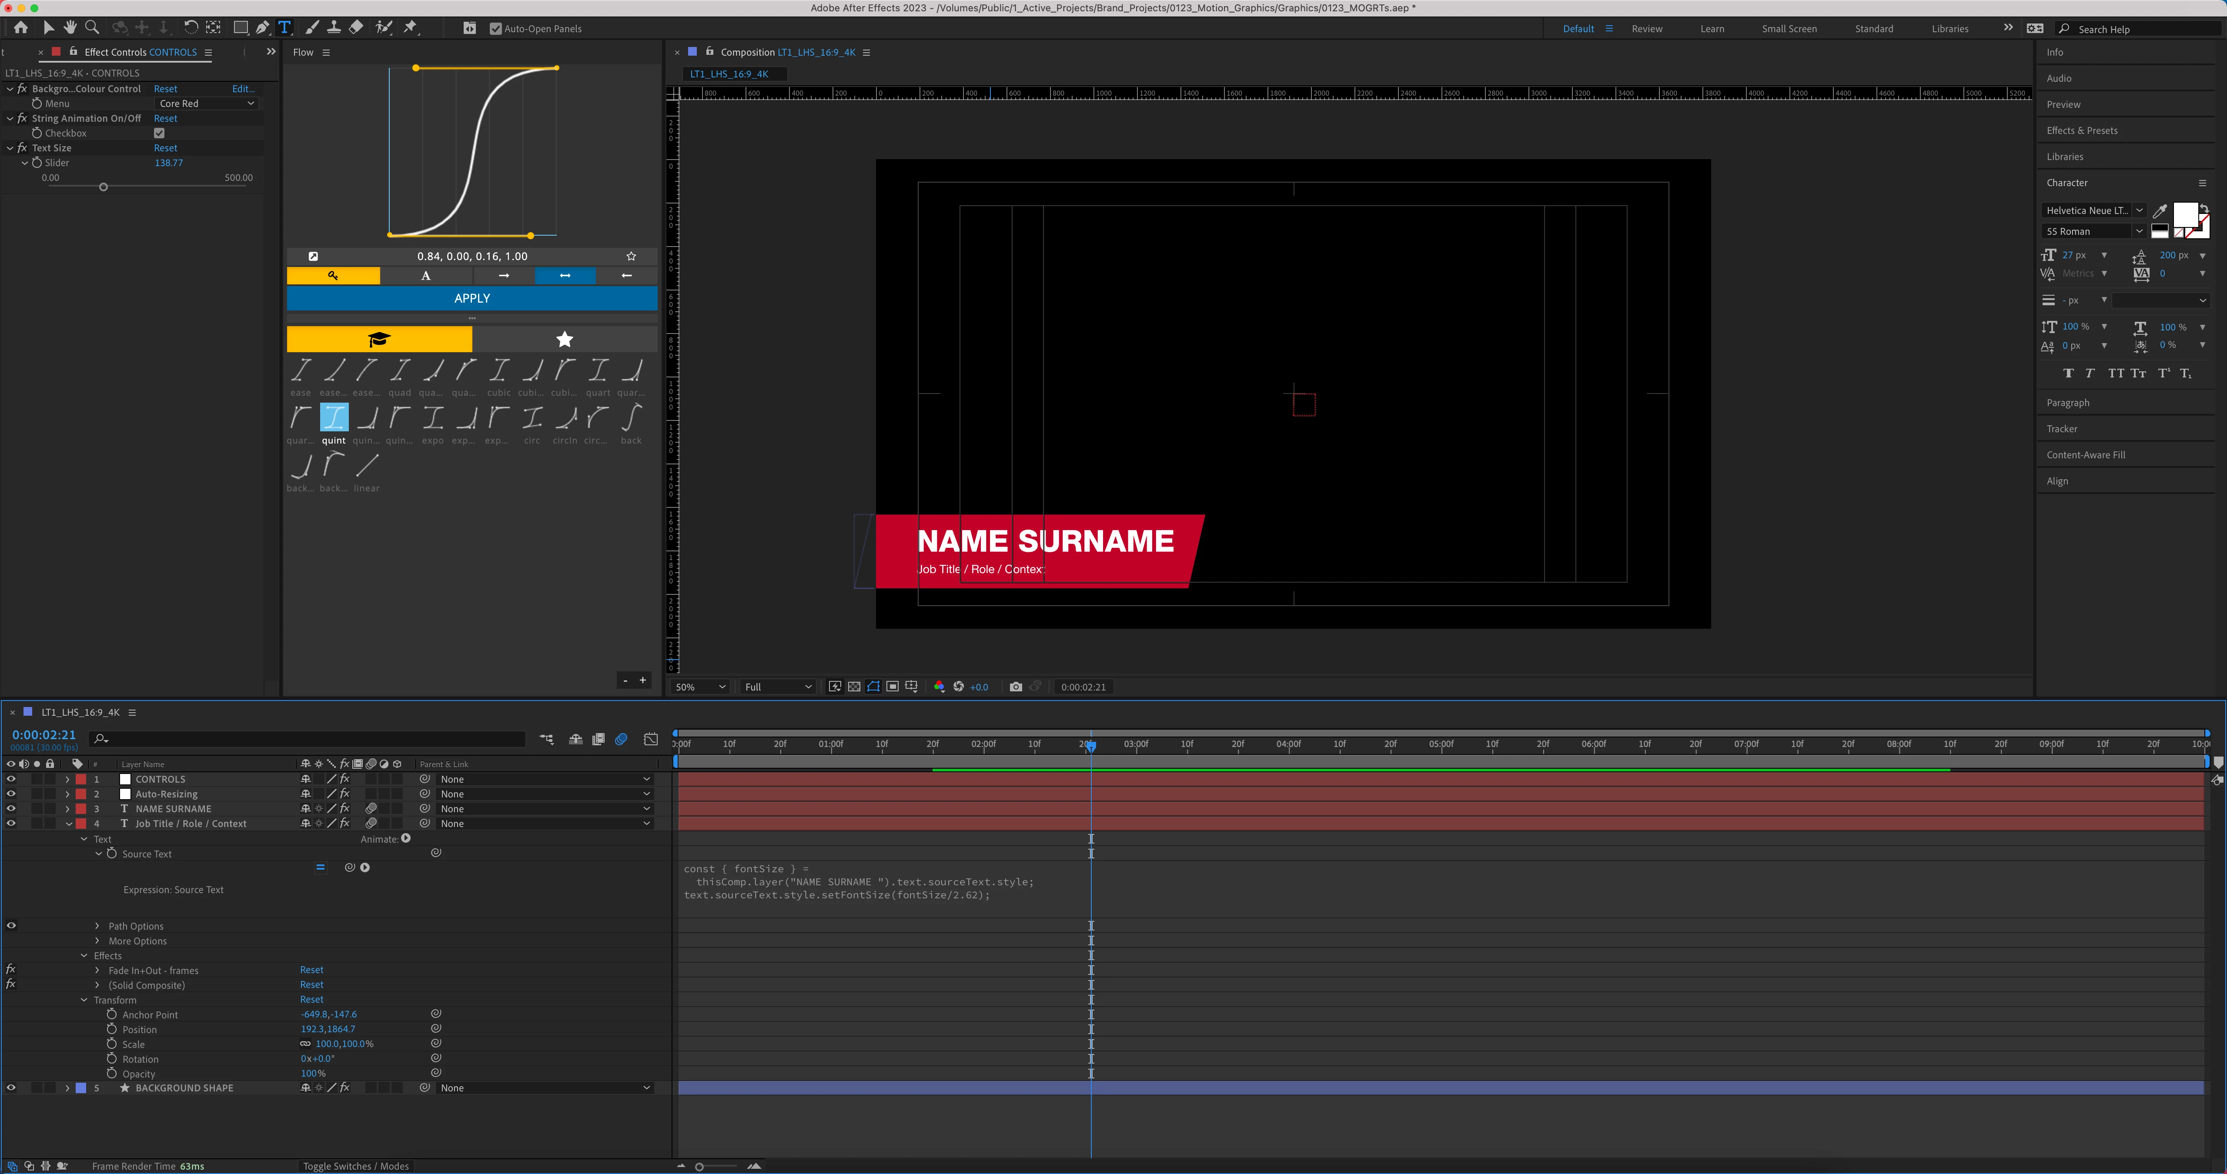Image resolution: width=2227 pixels, height=1174 pixels.
Task: Switch to the Review workspace
Action: 1646,29
